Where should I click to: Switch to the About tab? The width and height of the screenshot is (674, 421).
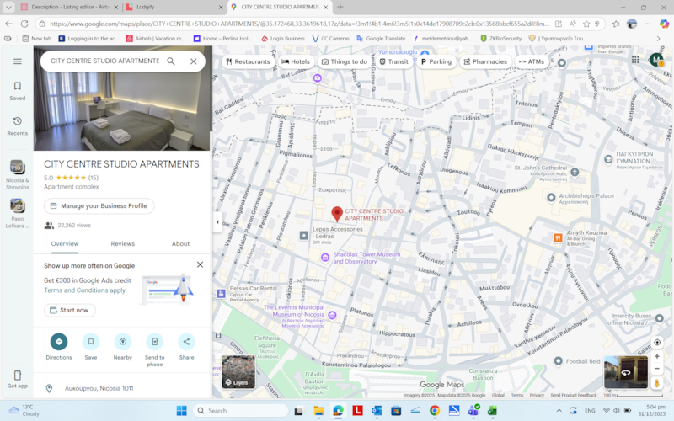click(x=180, y=243)
